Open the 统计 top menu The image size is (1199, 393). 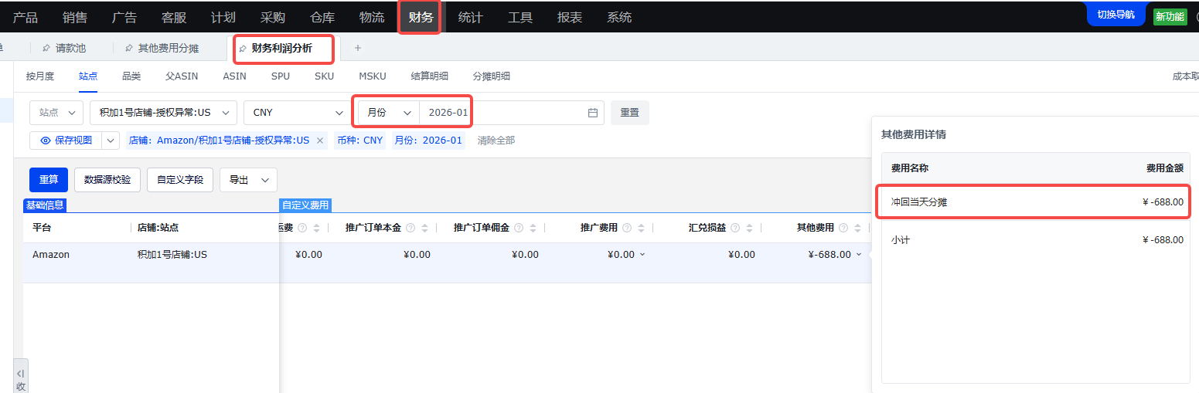click(x=471, y=17)
